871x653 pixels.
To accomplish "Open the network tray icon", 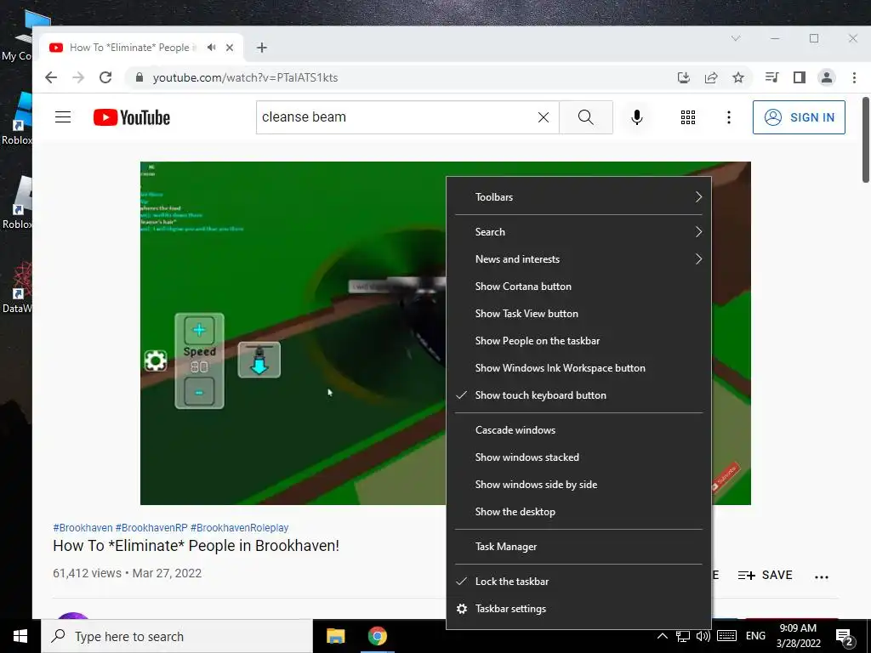I will [x=683, y=636].
